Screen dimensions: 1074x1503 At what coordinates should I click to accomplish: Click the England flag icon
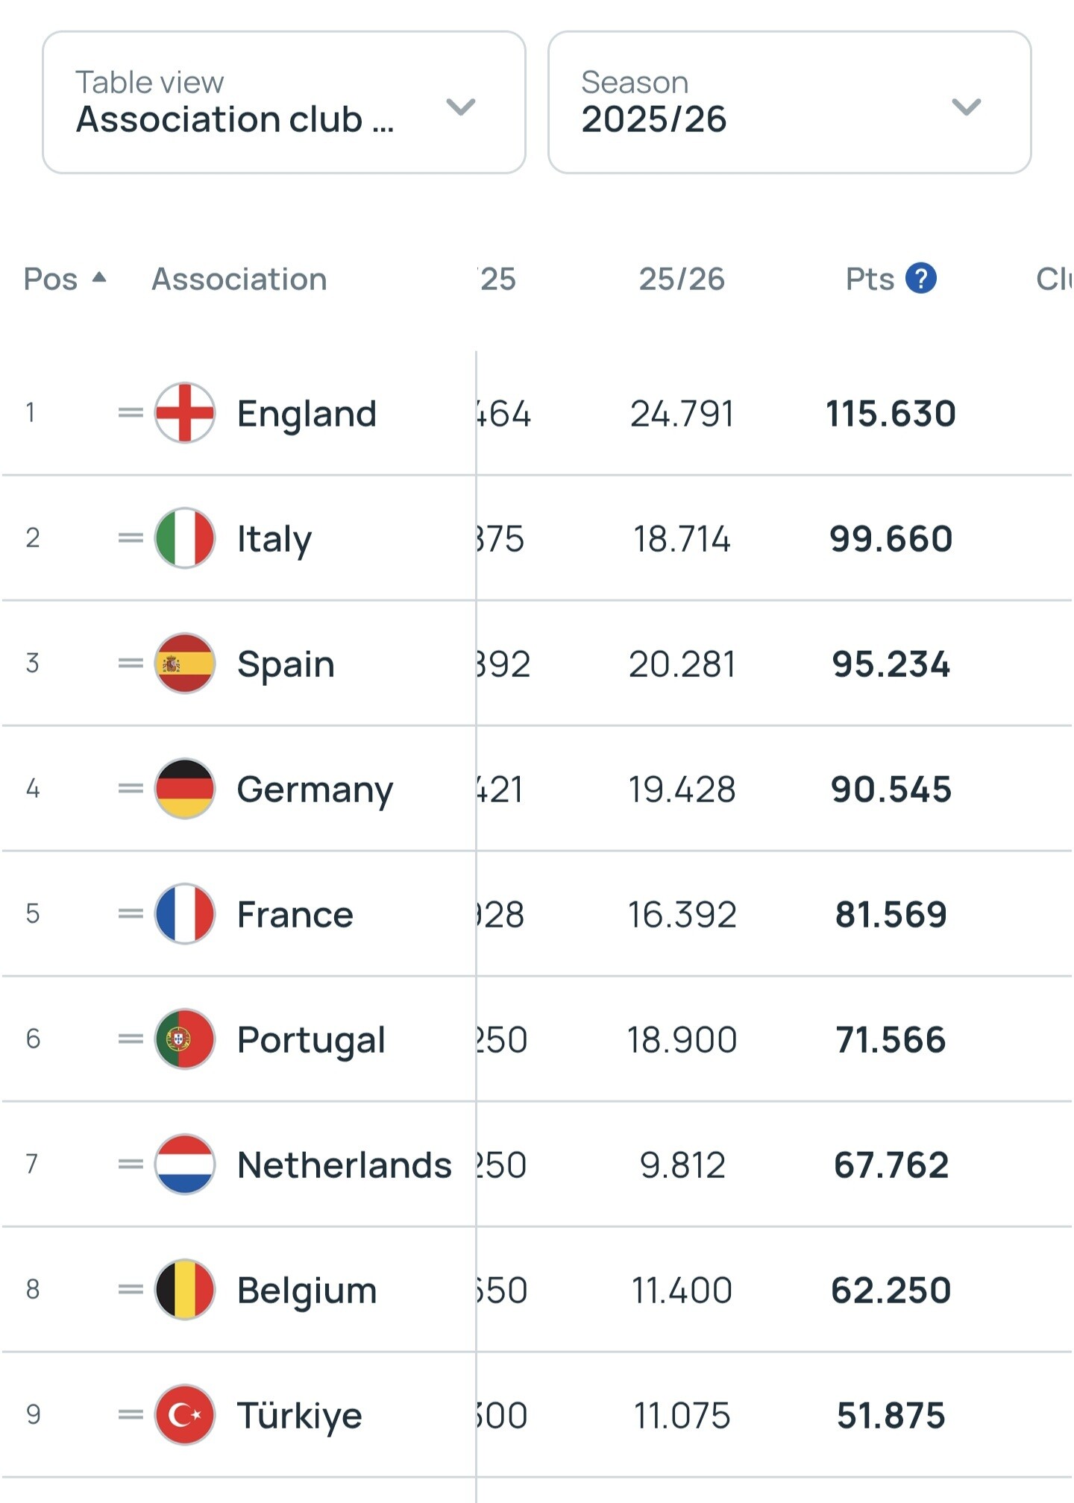tap(185, 413)
